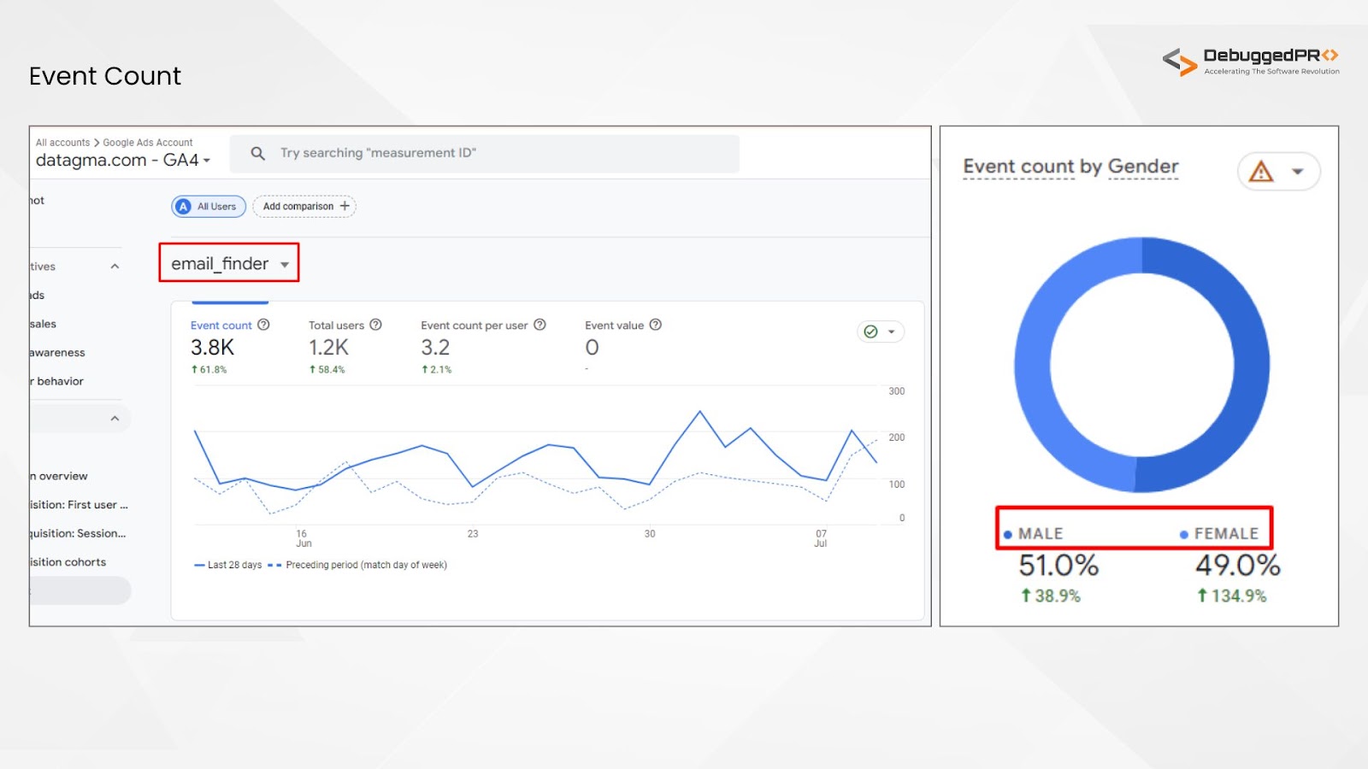Click the 49.0% female value
This screenshot has height=769, width=1368.
(x=1237, y=566)
